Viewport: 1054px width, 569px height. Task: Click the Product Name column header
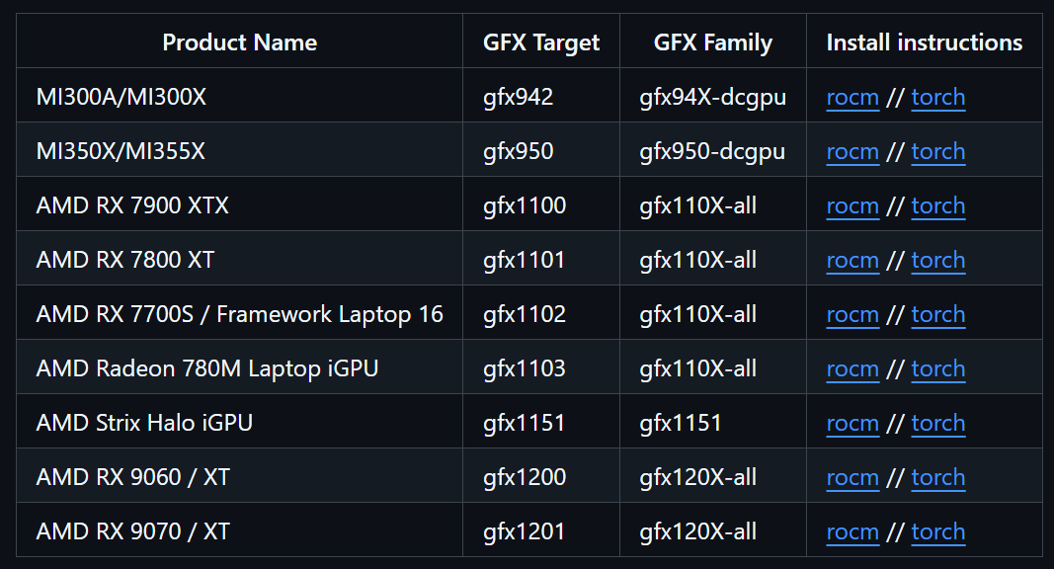click(239, 41)
